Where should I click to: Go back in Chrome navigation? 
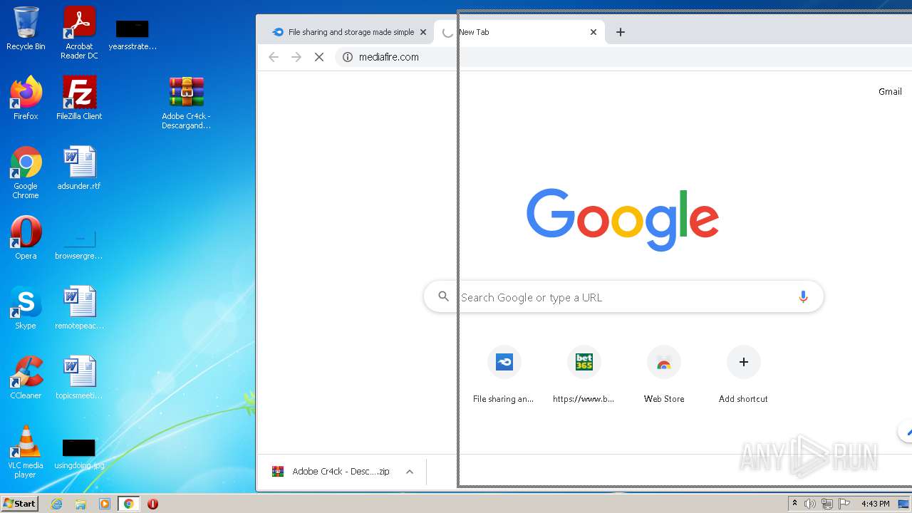274,57
